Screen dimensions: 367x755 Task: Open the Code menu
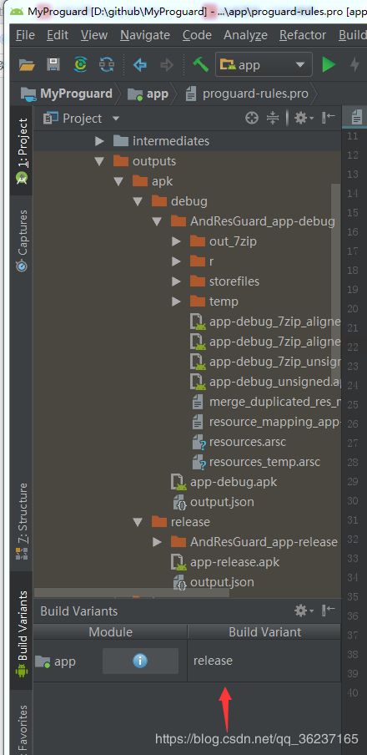pos(197,35)
